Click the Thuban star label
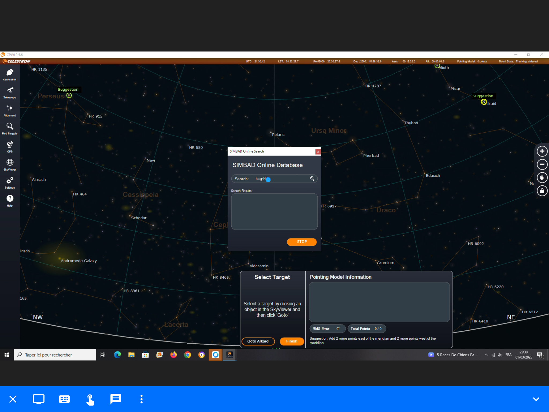 411,123
